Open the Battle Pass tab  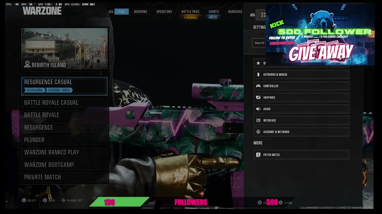point(190,12)
